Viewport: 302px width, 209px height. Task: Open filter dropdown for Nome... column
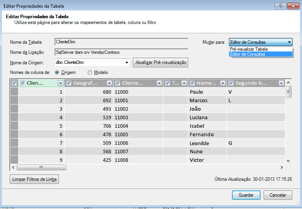point(223,83)
